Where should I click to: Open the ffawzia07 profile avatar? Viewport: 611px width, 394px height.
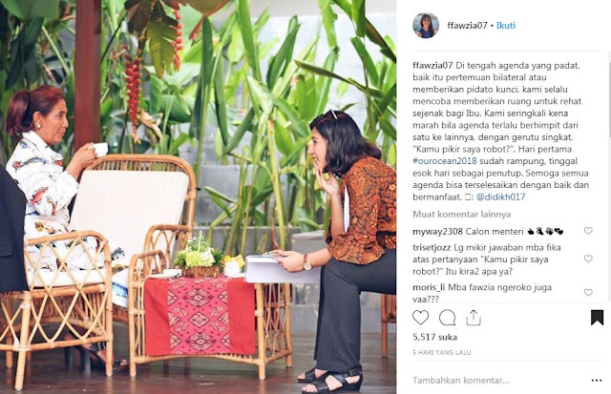pos(426,26)
